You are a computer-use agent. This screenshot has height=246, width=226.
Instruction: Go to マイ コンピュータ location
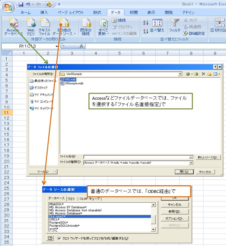(41, 101)
